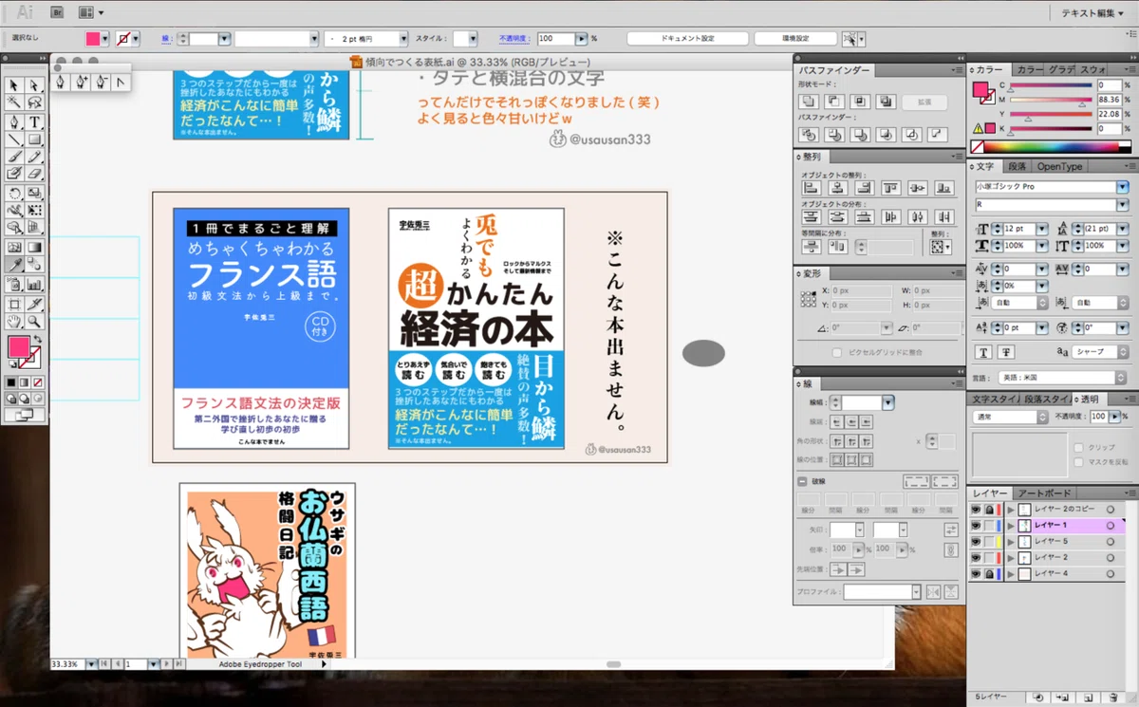Select the Hand tool
The image size is (1139, 707).
14,322
